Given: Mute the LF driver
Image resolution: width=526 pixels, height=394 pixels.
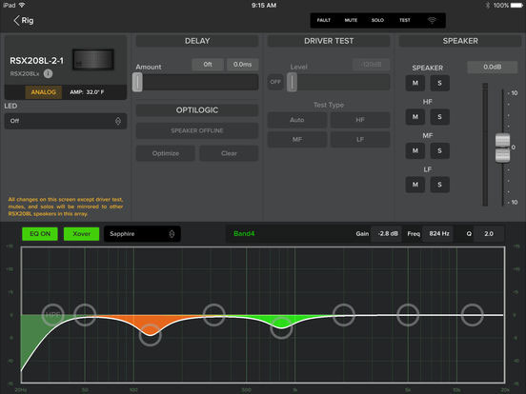Looking at the screenshot, I should point(415,185).
